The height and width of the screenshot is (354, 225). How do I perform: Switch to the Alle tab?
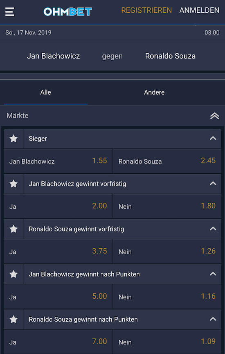45,92
